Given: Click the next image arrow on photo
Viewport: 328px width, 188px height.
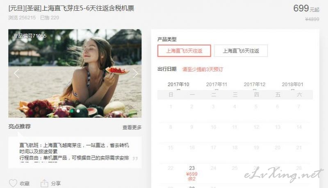Looking at the screenshot, I should point(135,74).
